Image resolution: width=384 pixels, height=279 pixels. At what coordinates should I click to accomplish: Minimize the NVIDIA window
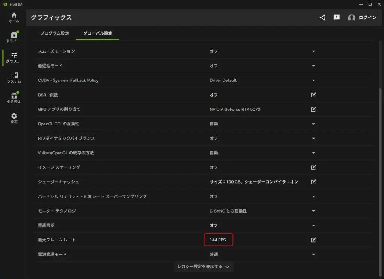point(361,4)
